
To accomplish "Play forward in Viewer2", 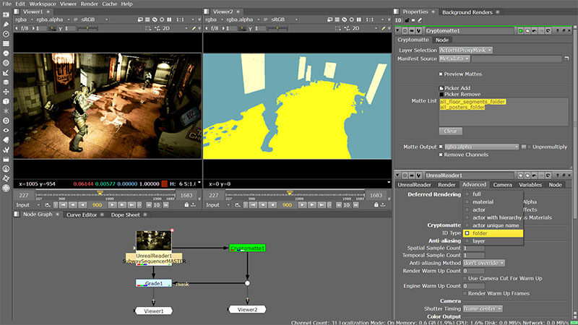I will pos(302,205).
